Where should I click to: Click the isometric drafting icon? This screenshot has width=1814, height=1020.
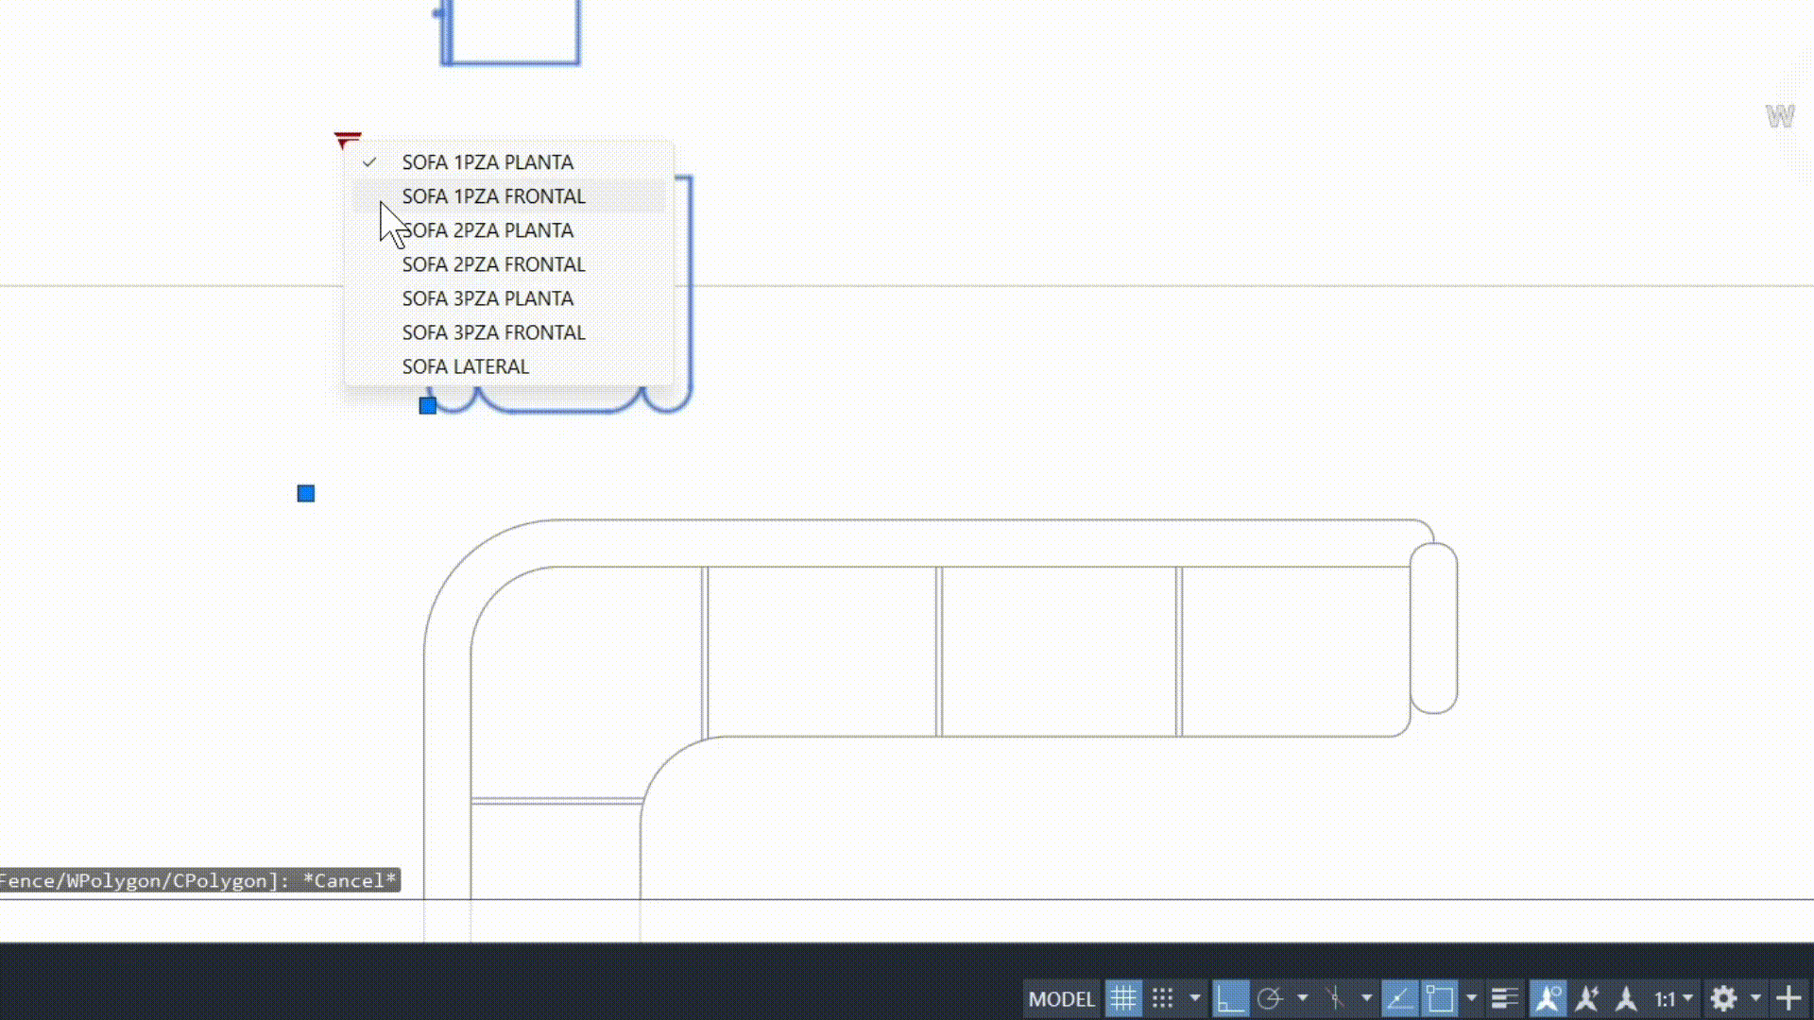click(1335, 998)
